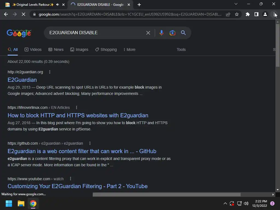Search by image with the camera icon
The width and height of the screenshot is (280, 210).
click(x=172, y=33)
